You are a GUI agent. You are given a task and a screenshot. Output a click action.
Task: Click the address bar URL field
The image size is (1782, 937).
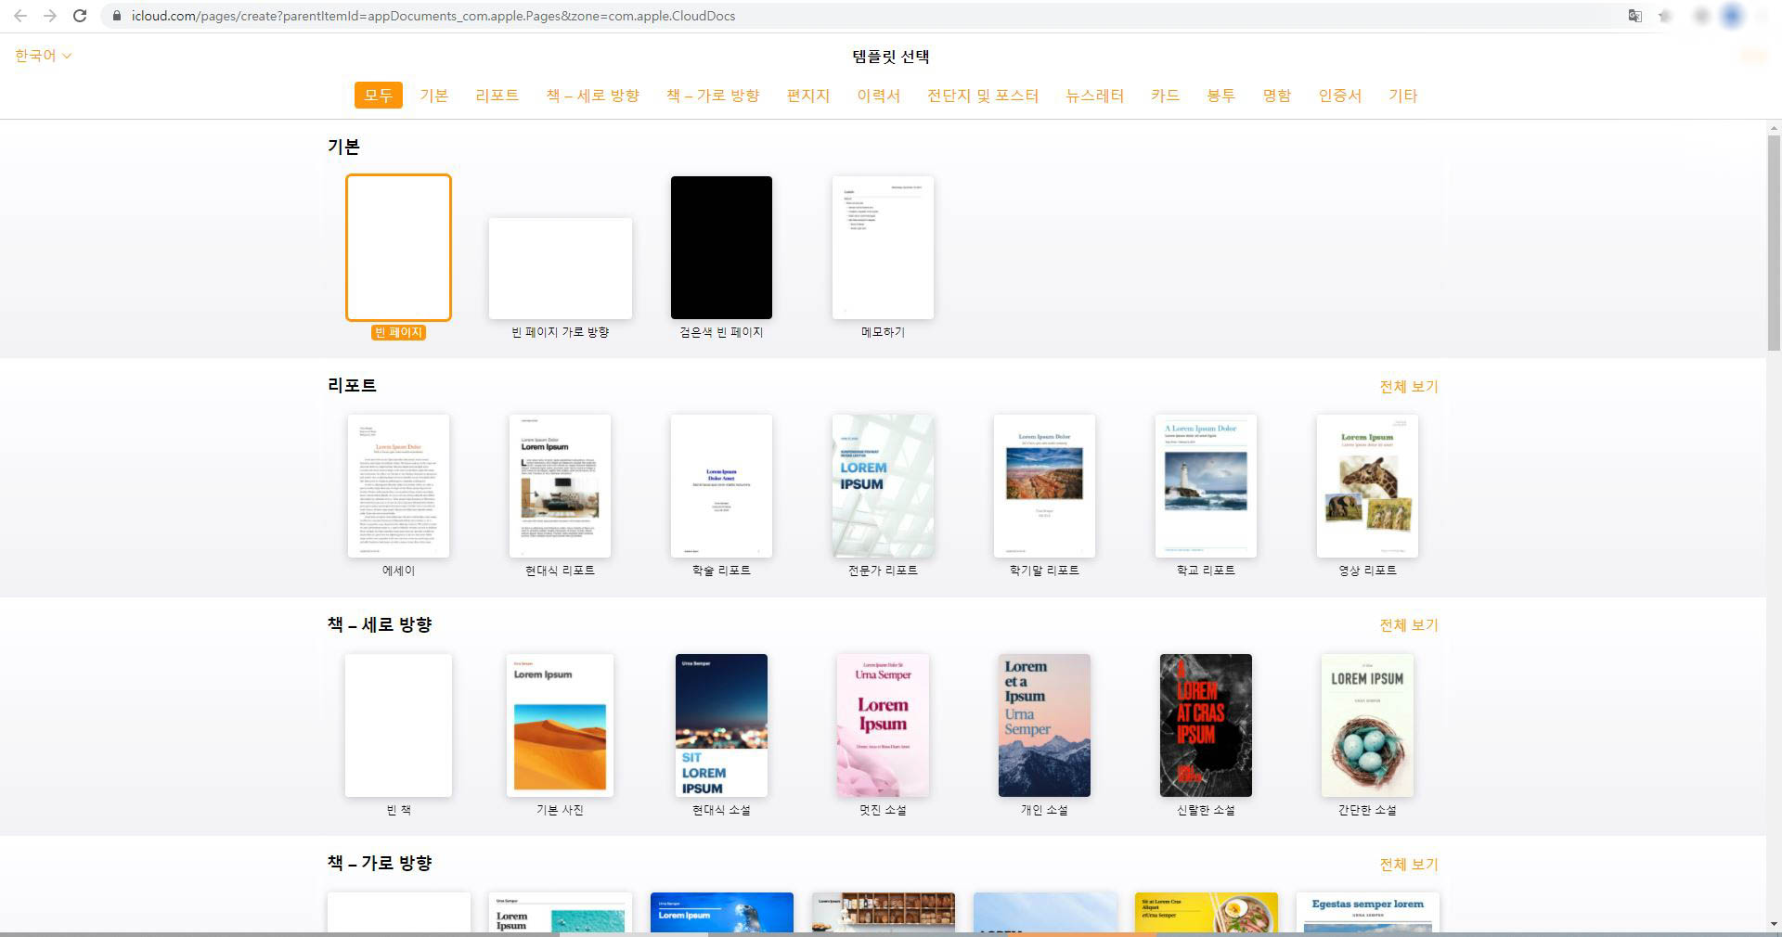tap(863, 16)
